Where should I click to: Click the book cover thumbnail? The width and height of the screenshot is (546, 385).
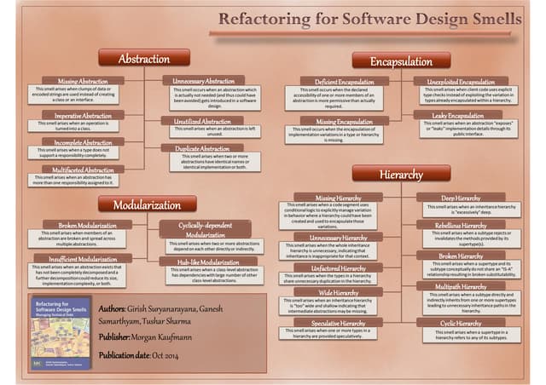pyautogui.click(x=60, y=333)
